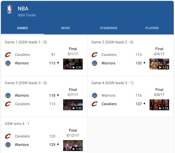Click Cavaliers name in the 6/12/17 game
Image resolution: width=175 pixels, height=153 pixels.
22,136
